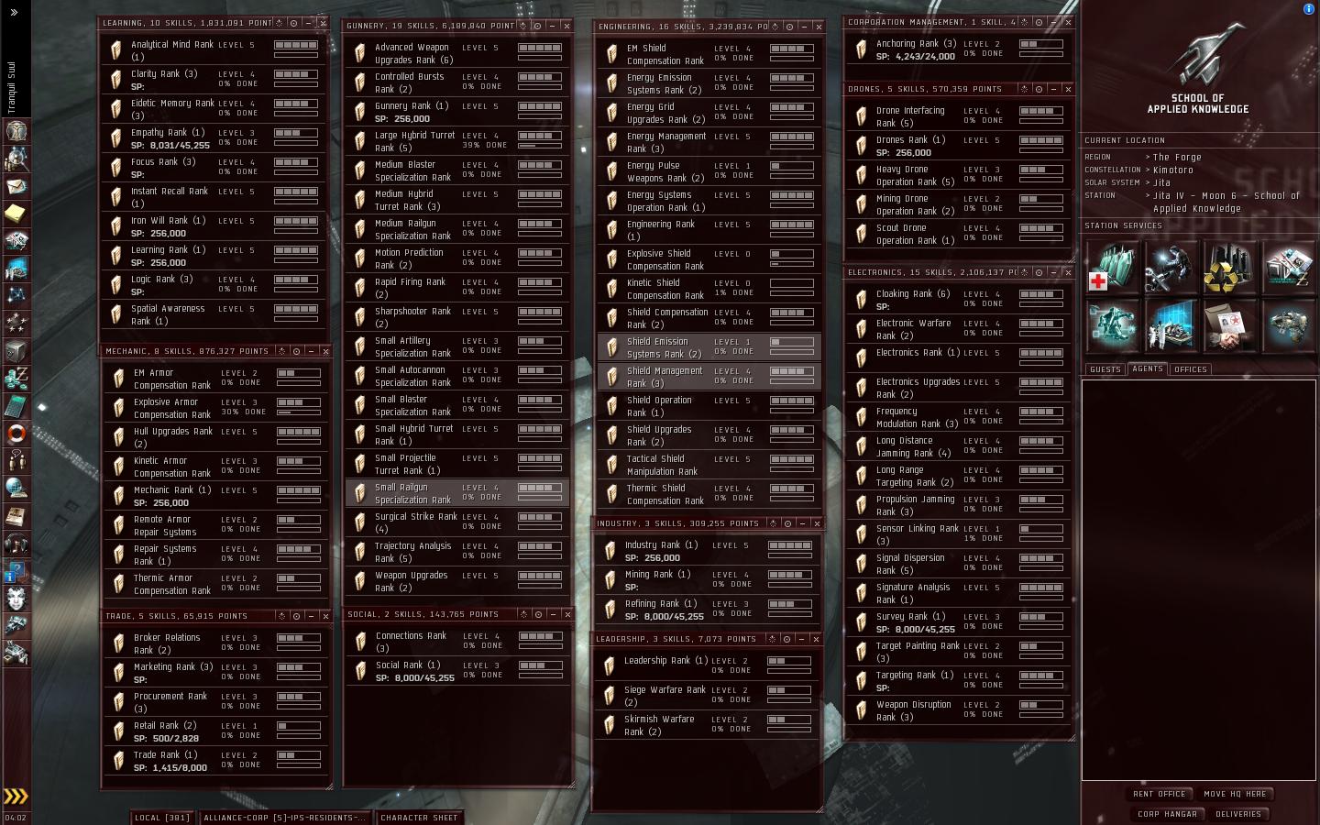This screenshot has height=825, width=1320.
Task: Click the Move HQ Here button
Action: click(x=1235, y=794)
